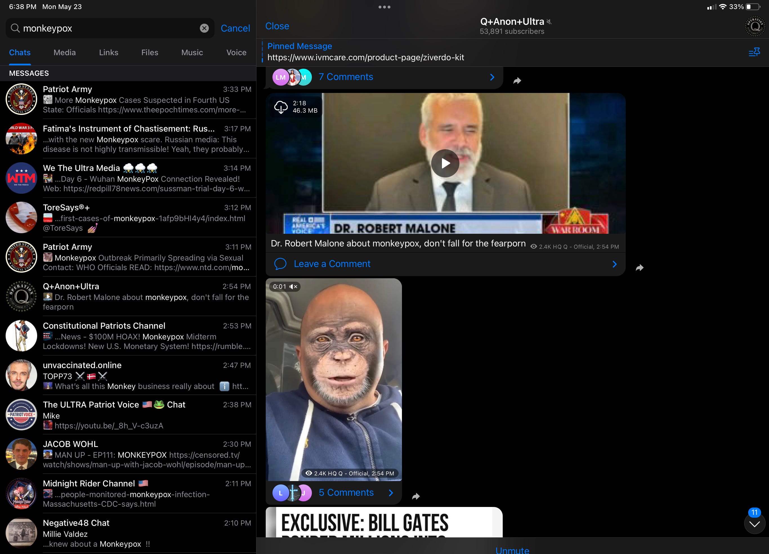The image size is (769, 554).
Task: Open the Bill Gates exclusive image
Action: point(384,522)
